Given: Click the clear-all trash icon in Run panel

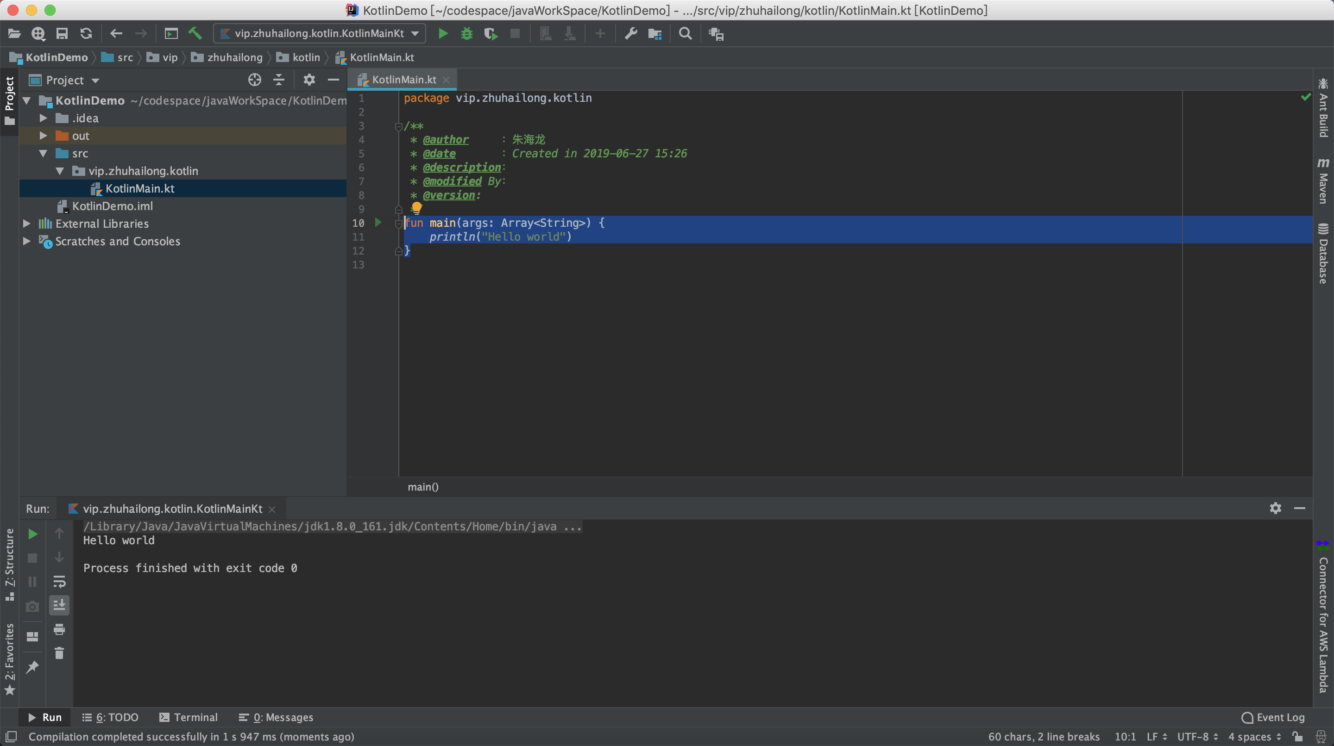Looking at the screenshot, I should [x=59, y=653].
